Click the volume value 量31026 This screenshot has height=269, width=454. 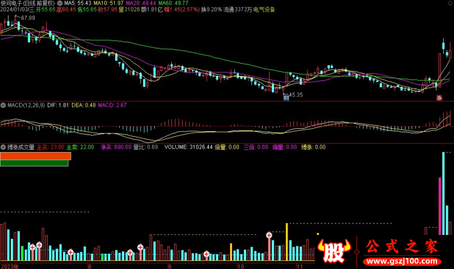pyautogui.click(x=129, y=10)
